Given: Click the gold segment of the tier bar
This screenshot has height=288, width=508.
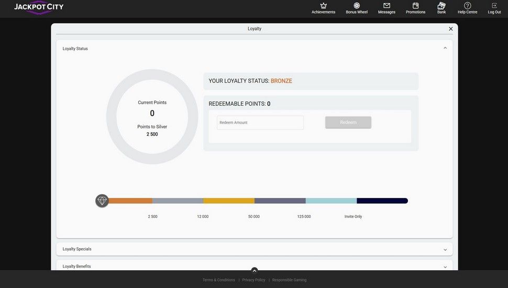Looking at the screenshot, I should pyautogui.click(x=229, y=201).
